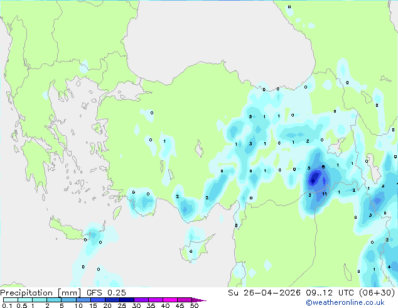This screenshot has height=308, width=398.
Task: Click the 15–20 mm blue legend swatch
Action: click(x=97, y=300)
